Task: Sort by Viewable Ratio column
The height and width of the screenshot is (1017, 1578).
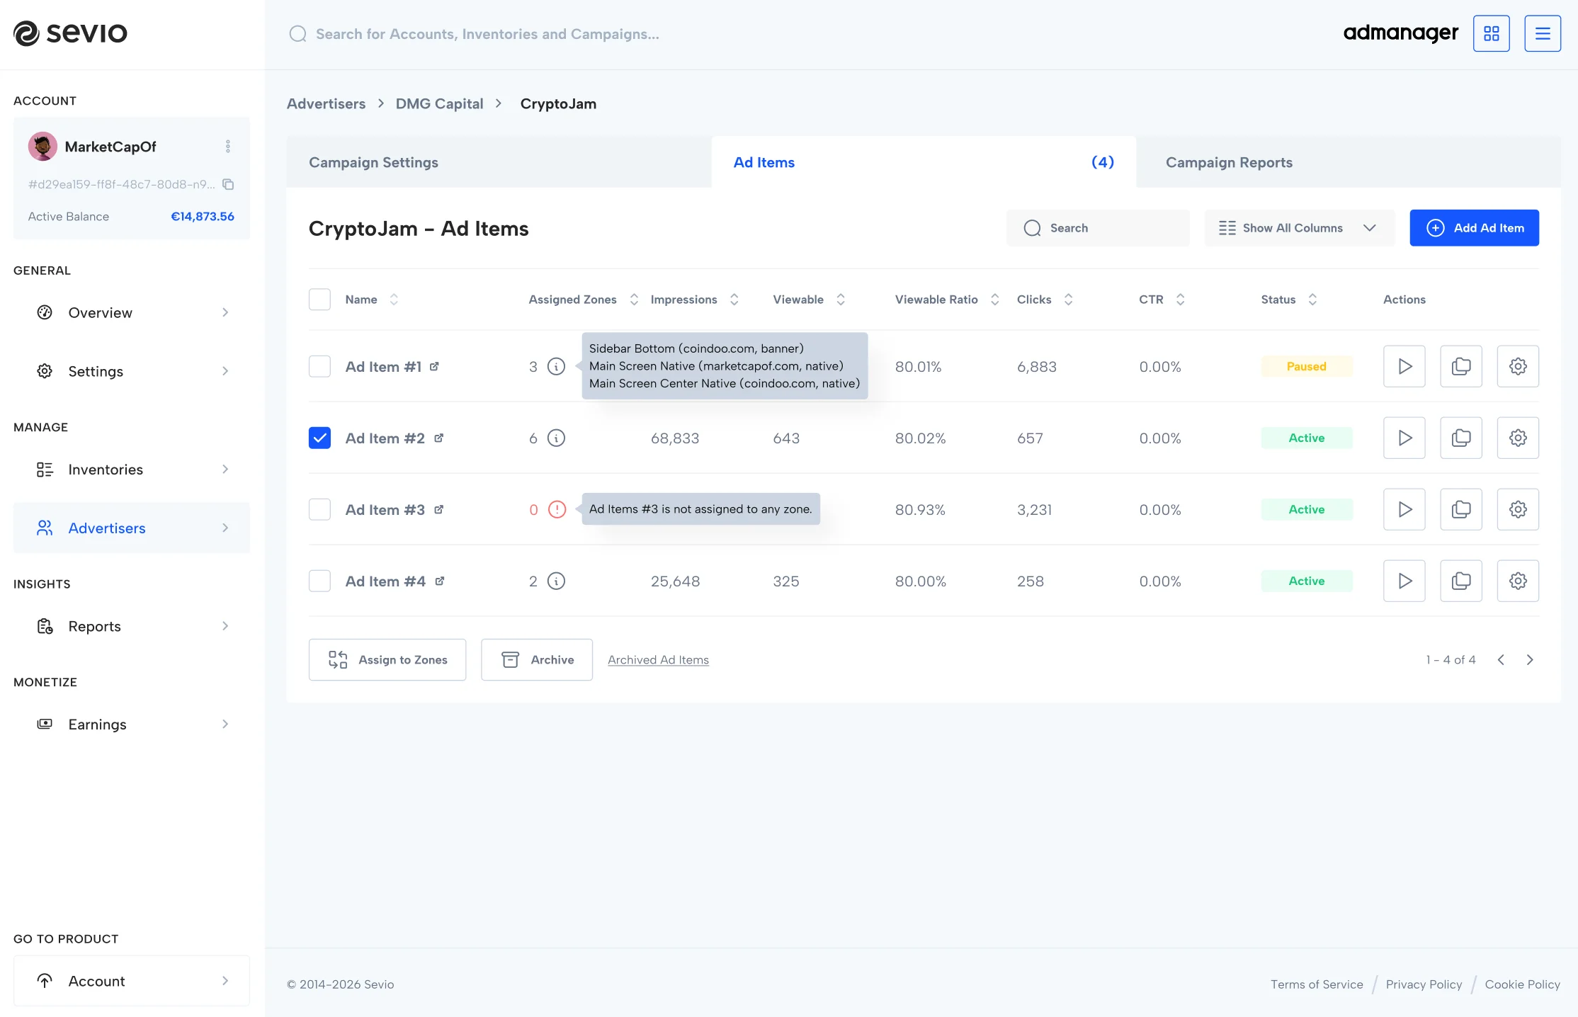Action: [995, 299]
